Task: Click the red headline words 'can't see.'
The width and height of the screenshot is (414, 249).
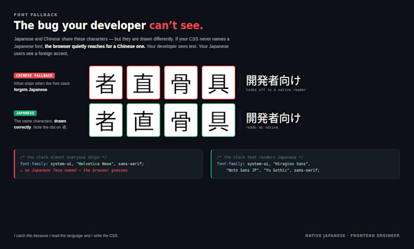Action: 176,26
